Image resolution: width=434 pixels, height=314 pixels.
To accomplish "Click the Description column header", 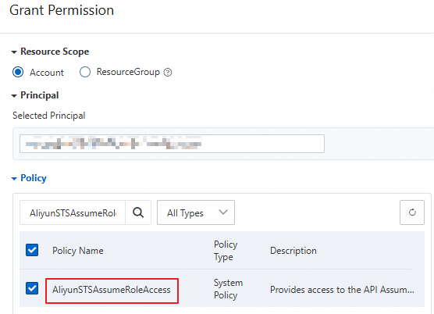I will (293, 251).
